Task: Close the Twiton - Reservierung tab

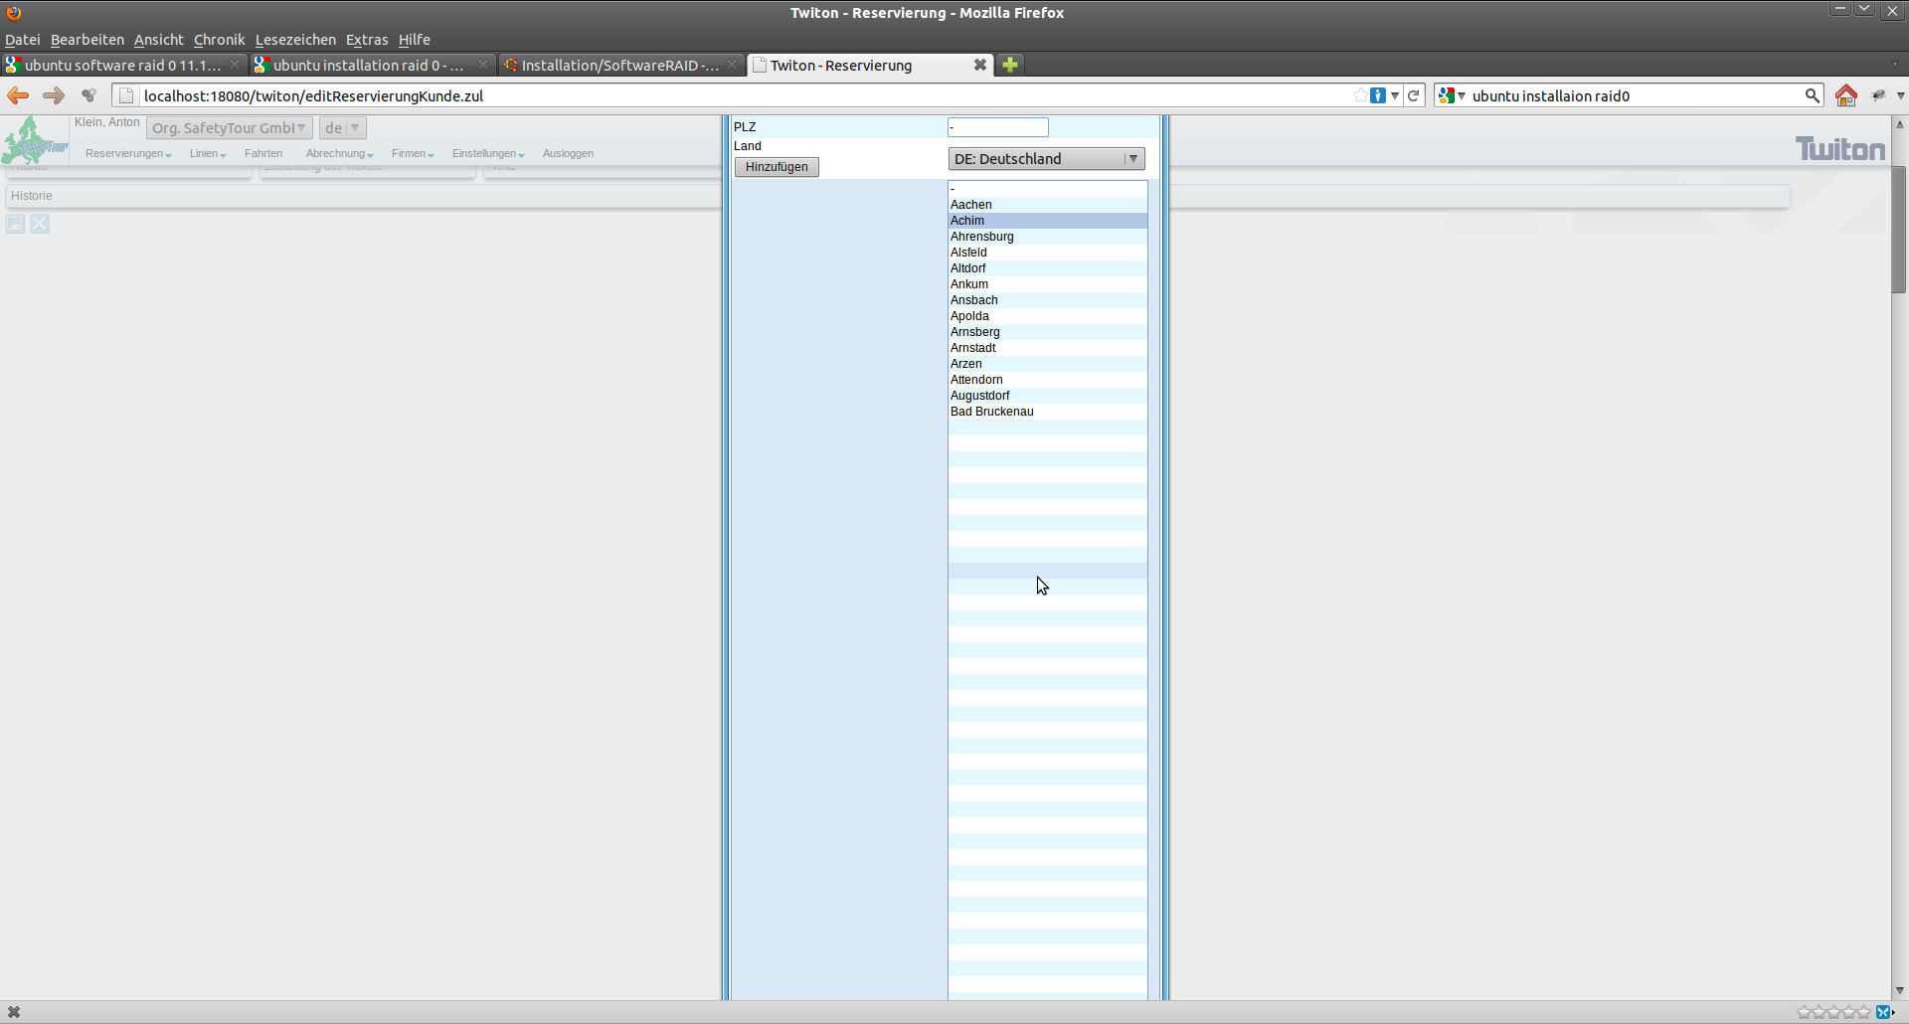Action: tap(979, 65)
